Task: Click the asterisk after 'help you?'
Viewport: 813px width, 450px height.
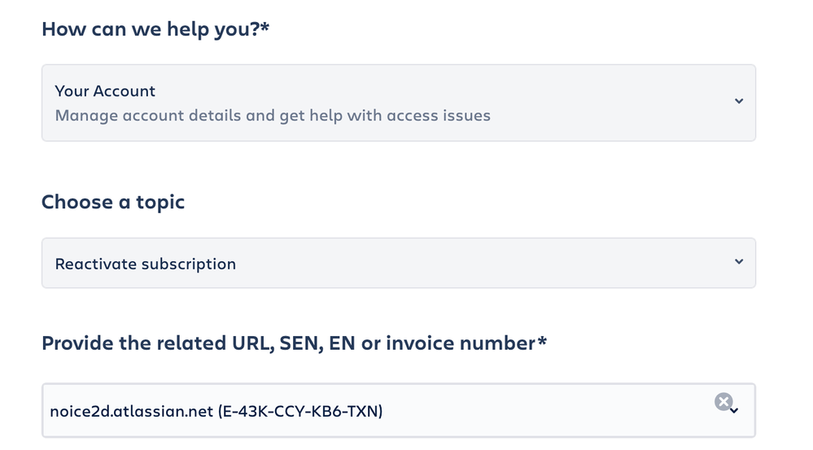Action: [x=264, y=26]
